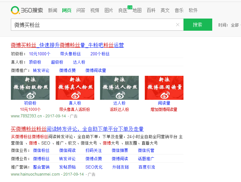This screenshot has width=241, height=182.
Task: Click the 超级粉 link
Action: [57, 62]
